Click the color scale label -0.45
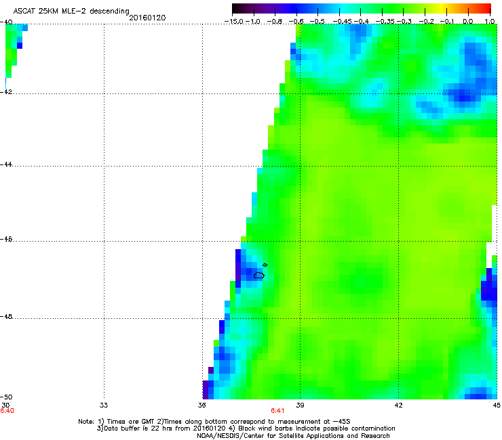 [342, 22]
